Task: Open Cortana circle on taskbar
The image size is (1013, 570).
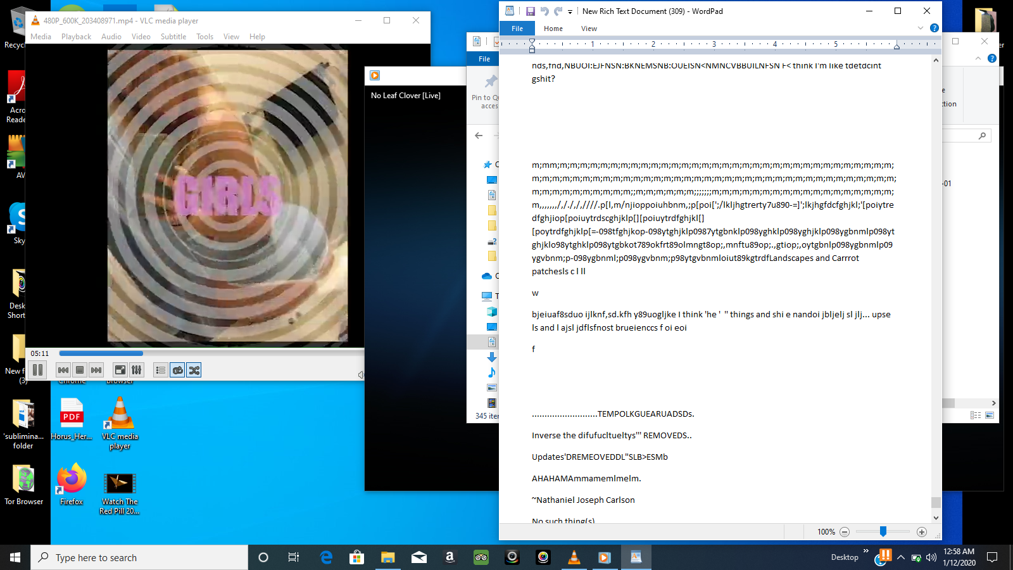Action: tap(263, 557)
